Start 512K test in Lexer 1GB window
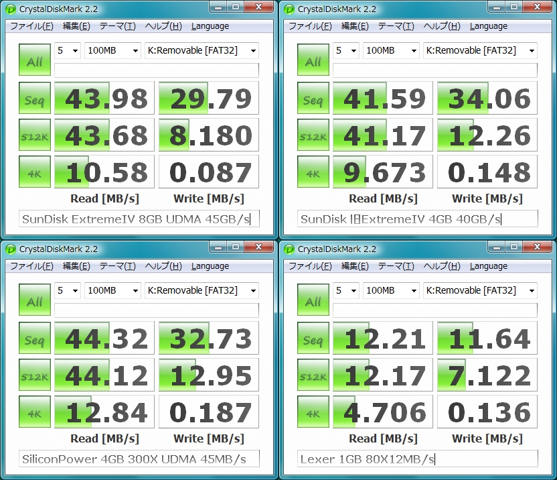 click(313, 375)
